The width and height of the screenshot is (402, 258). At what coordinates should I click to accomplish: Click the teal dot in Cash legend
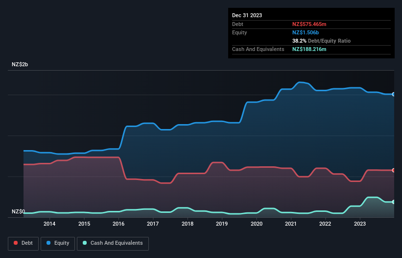85,243
